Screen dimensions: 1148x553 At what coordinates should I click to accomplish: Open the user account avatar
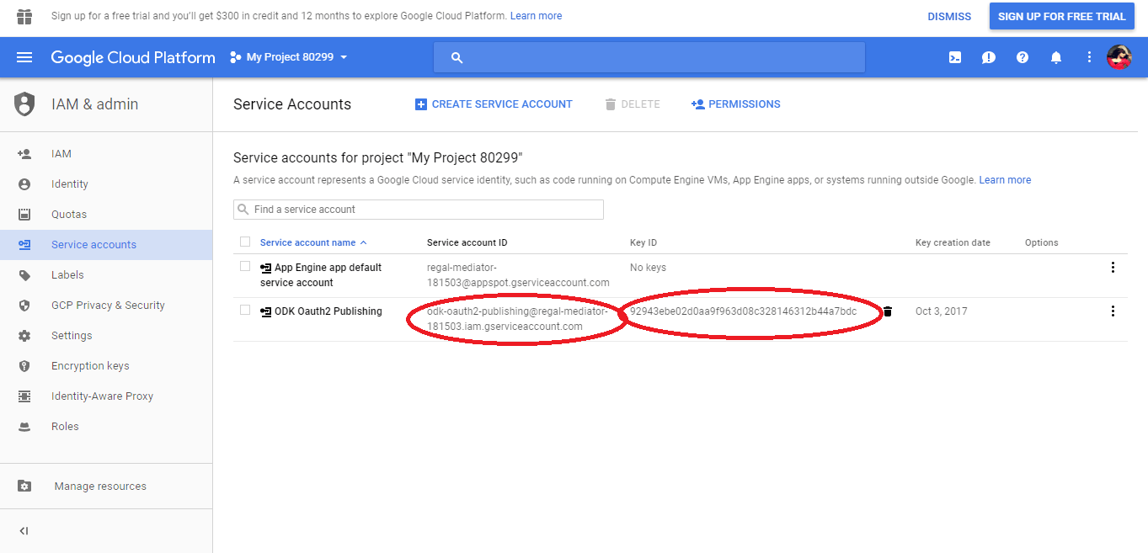click(x=1119, y=57)
